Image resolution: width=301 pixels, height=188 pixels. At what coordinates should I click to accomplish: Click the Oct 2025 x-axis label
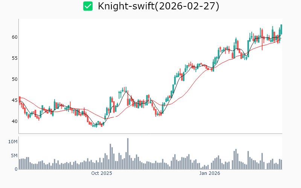pos(102,173)
